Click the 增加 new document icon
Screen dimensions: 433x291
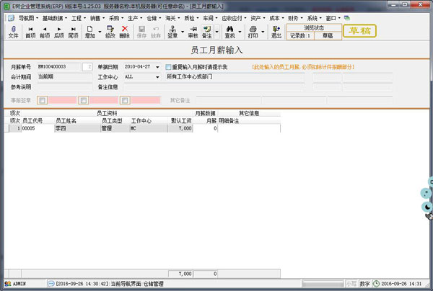89,29
